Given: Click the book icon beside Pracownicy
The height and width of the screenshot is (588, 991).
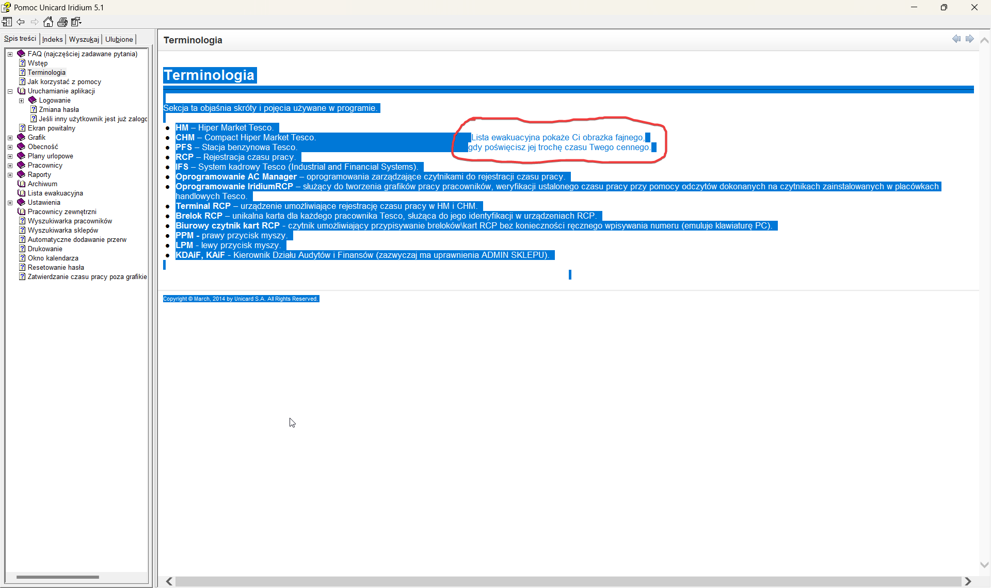Looking at the screenshot, I should (21, 165).
